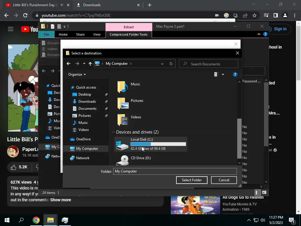Select Pictures in dialog navigation pane
The width and height of the screenshot is (301, 226).
pyautogui.click(x=84, y=115)
